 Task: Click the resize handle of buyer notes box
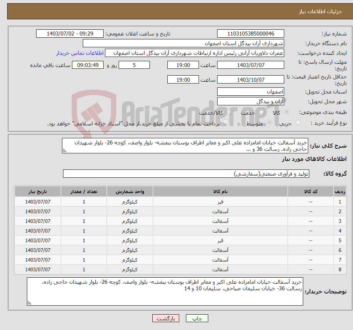point(29,303)
